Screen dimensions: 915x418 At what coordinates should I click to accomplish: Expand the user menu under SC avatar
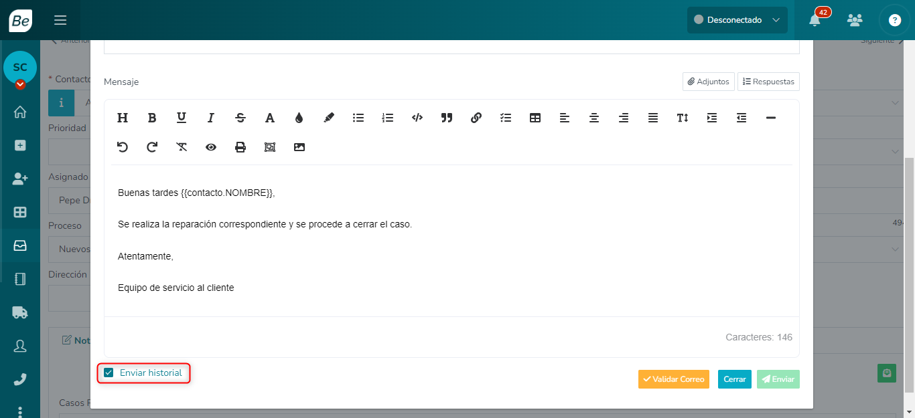[x=20, y=84]
